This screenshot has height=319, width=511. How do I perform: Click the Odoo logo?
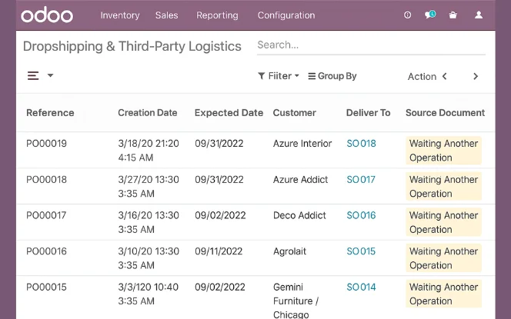[47, 15]
